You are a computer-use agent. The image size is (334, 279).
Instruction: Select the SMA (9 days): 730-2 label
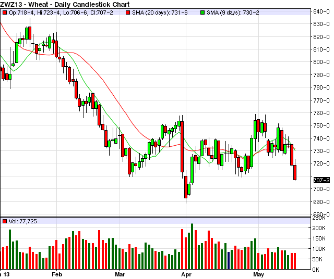pyautogui.click(x=233, y=12)
